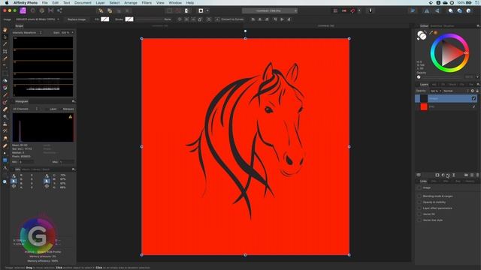Open the All Channels dropdown
Screen dimensions: 481x270
(x=26, y=109)
